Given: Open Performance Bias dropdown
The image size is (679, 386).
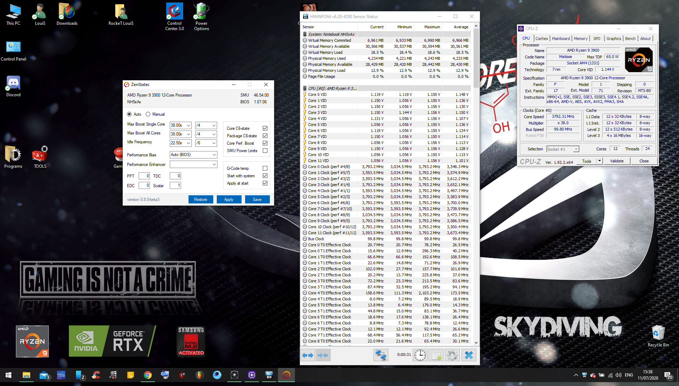Looking at the screenshot, I should tap(193, 155).
